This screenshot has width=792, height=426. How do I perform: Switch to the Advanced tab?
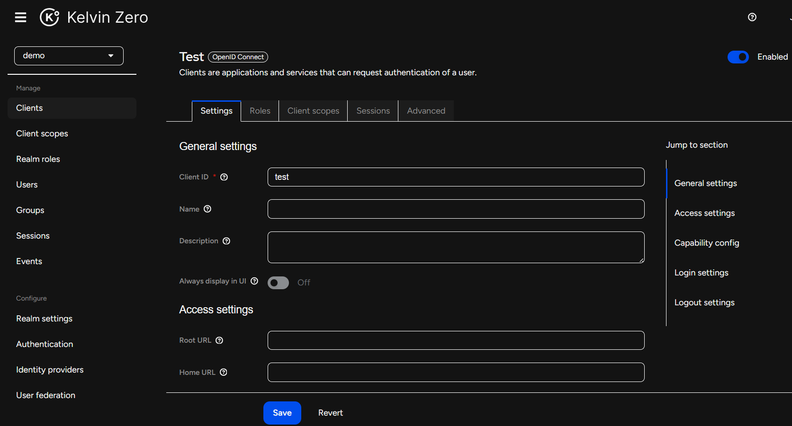pos(425,110)
